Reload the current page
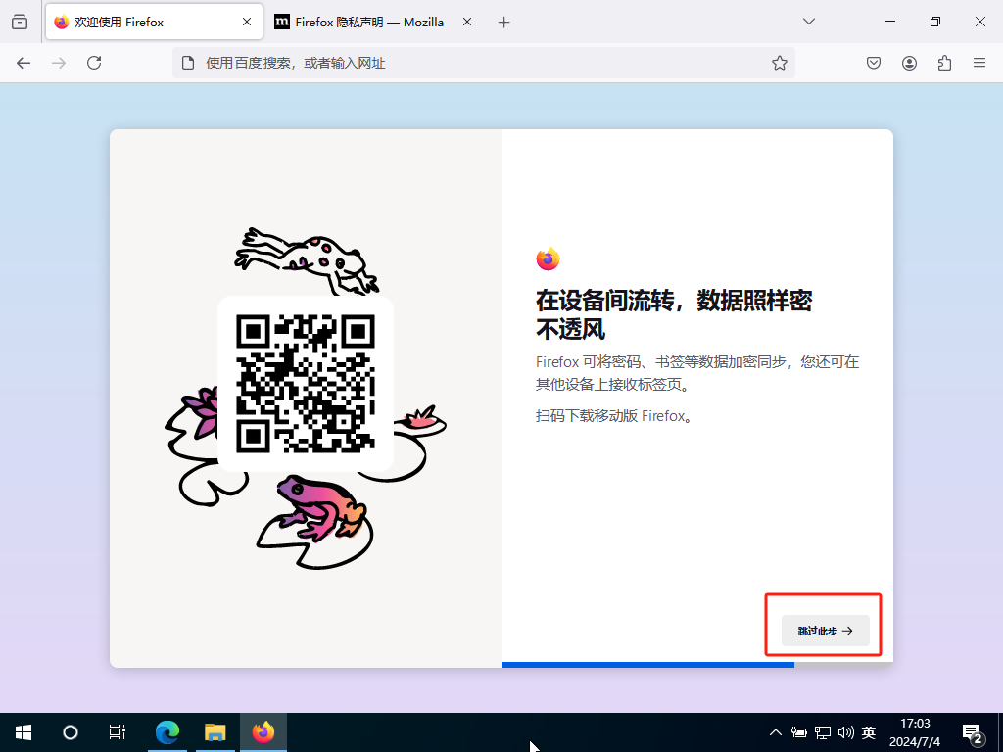The image size is (1003, 752). (94, 63)
